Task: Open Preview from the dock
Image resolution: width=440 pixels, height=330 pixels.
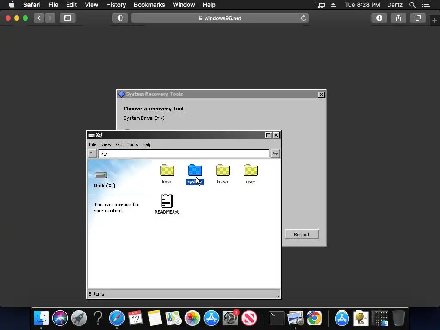Action: 296,318
